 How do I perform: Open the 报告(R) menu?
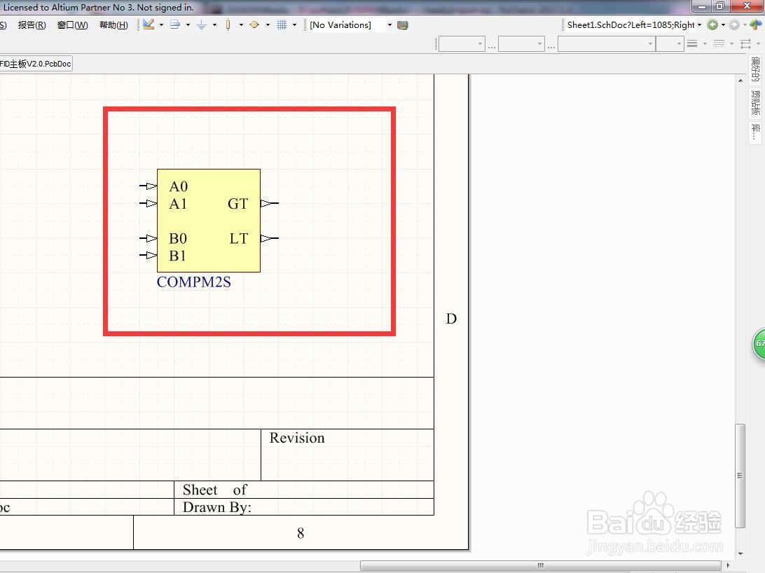(x=32, y=25)
